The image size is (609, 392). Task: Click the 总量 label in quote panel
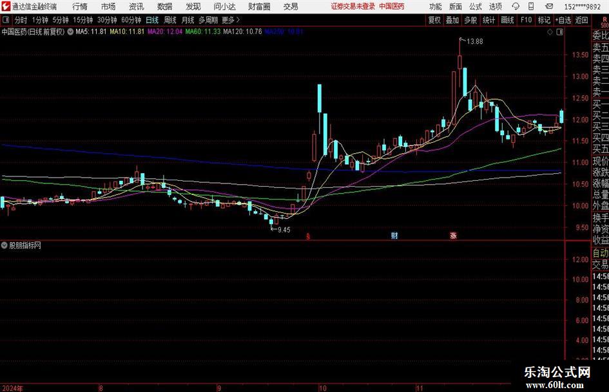pyautogui.click(x=601, y=194)
